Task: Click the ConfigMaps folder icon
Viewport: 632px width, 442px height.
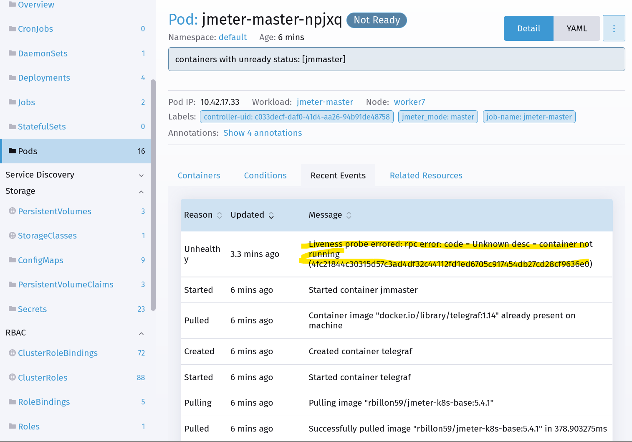Action: (12, 260)
